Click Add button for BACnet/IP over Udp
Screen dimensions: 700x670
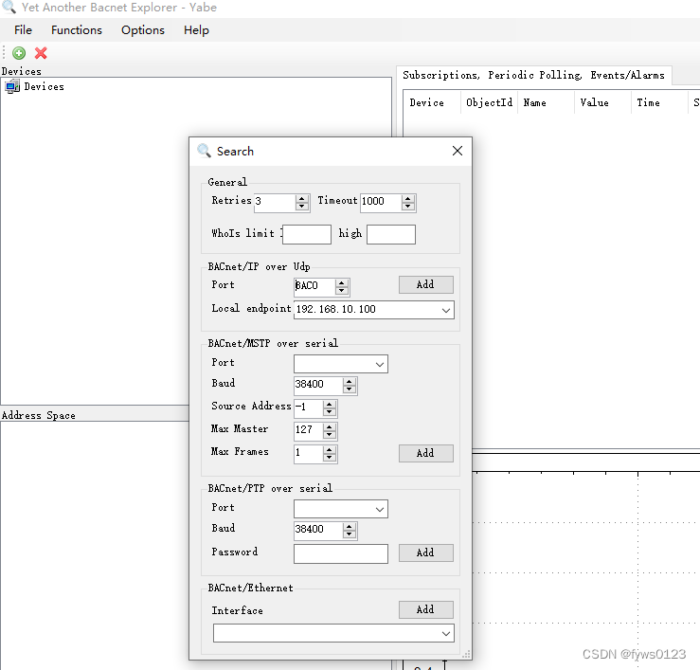coord(425,284)
